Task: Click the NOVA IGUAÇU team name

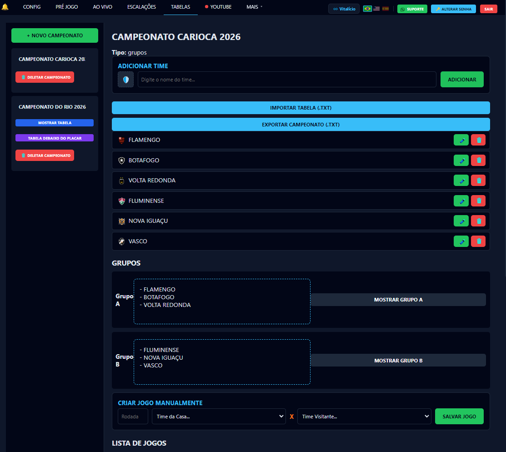Action: tap(148, 221)
